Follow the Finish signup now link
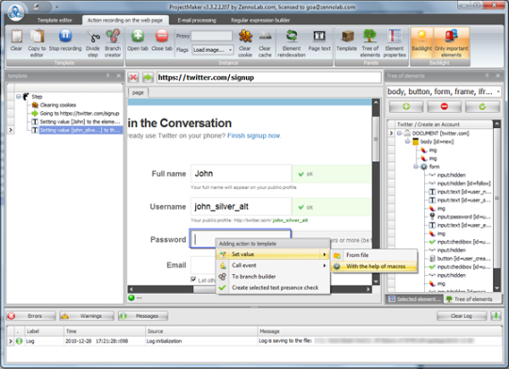 254,136
